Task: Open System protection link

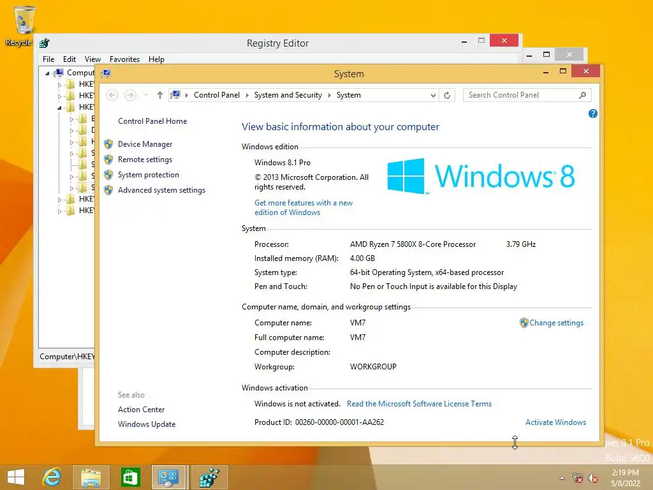Action: coord(148,175)
